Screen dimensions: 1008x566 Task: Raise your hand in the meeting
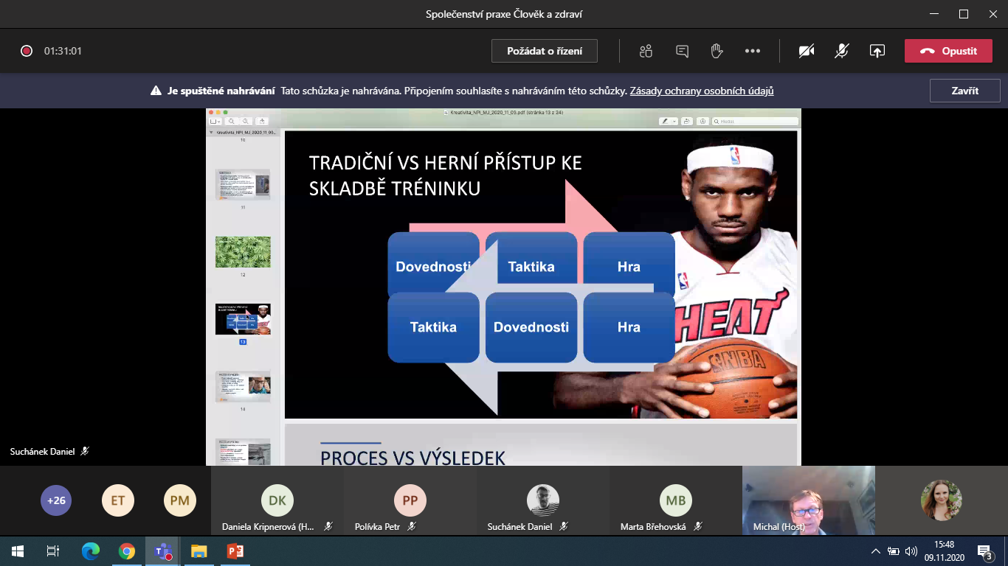pyautogui.click(x=716, y=51)
